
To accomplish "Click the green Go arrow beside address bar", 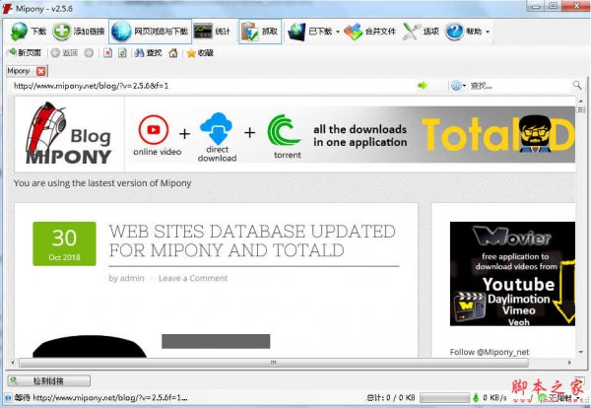I will pyautogui.click(x=423, y=86).
